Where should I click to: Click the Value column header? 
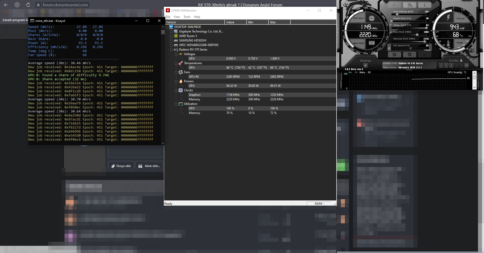click(x=235, y=22)
